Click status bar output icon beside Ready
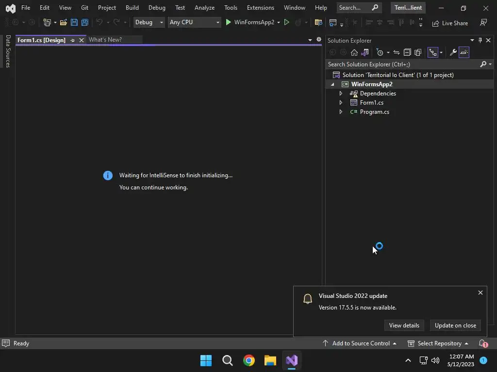497x372 pixels. click(x=6, y=343)
